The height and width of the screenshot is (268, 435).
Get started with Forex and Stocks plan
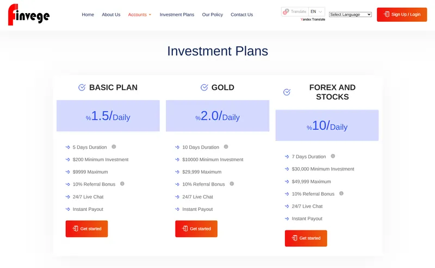pyautogui.click(x=306, y=238)
